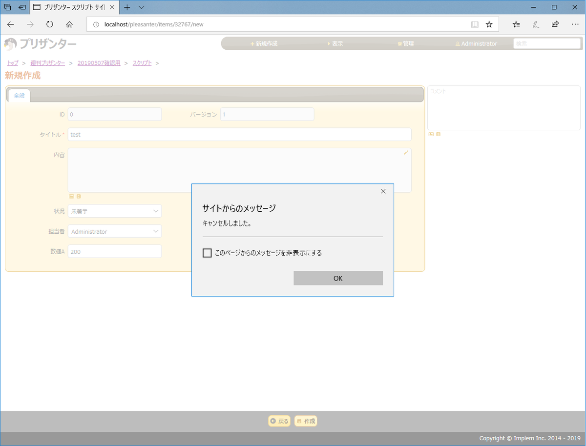The image size is (586, 446).
Task: Click the 検索 search box
Action: tap(547, 43)
